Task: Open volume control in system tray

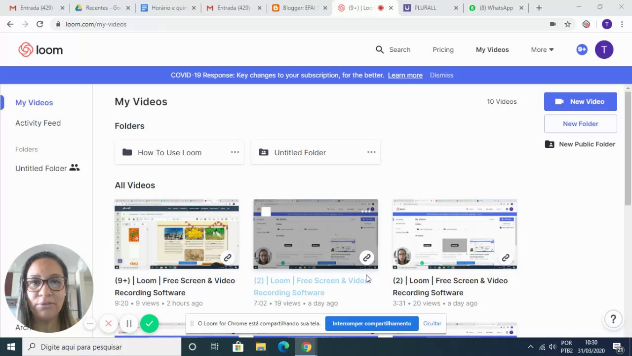Action: click(x=552, y=347)
